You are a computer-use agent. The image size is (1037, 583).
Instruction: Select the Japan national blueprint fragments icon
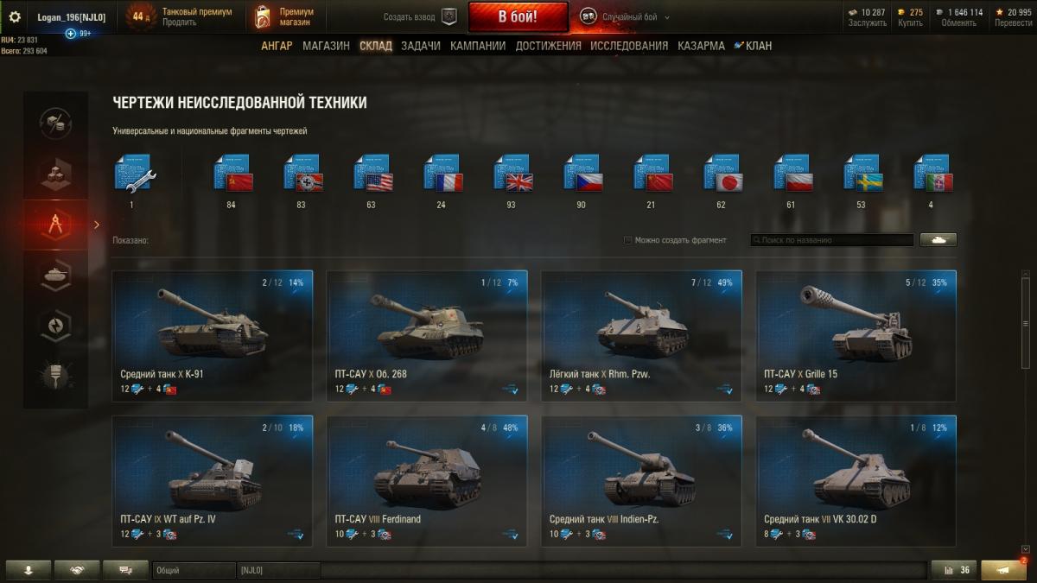722,173
